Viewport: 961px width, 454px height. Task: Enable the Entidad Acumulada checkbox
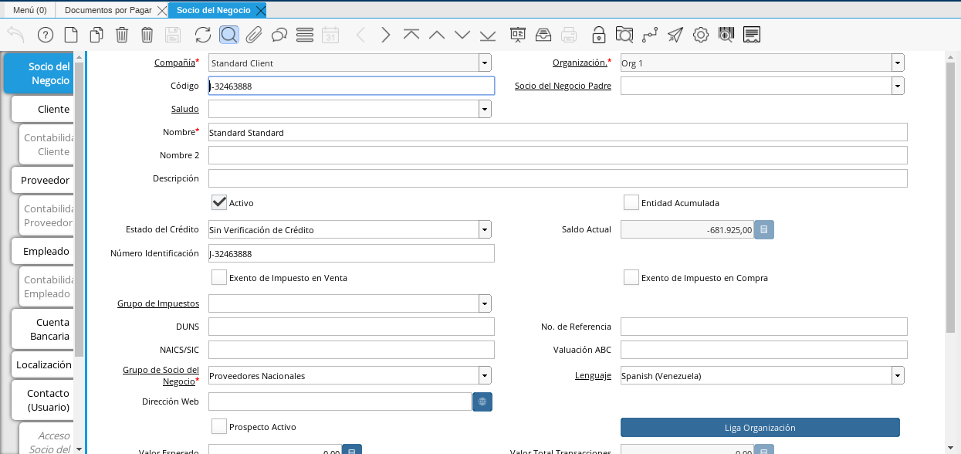pyautogui.click(x=631, y=202)
